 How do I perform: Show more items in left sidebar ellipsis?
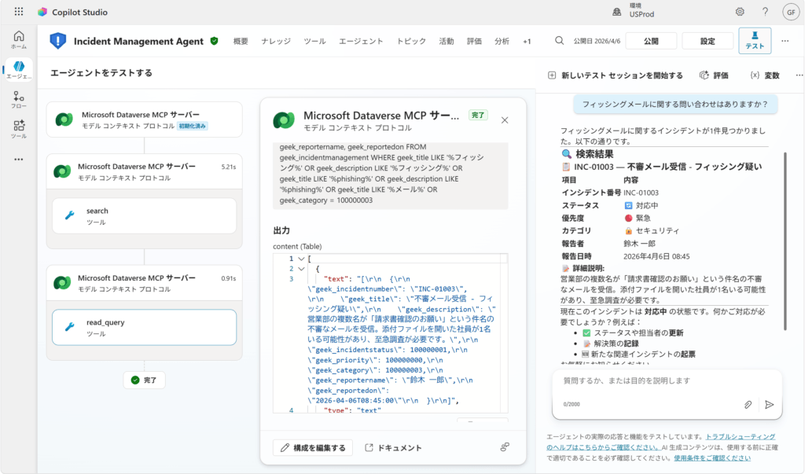click(19, 159)
